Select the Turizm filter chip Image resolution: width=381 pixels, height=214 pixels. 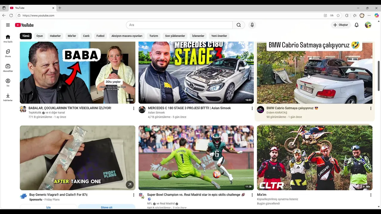[154, 36]
